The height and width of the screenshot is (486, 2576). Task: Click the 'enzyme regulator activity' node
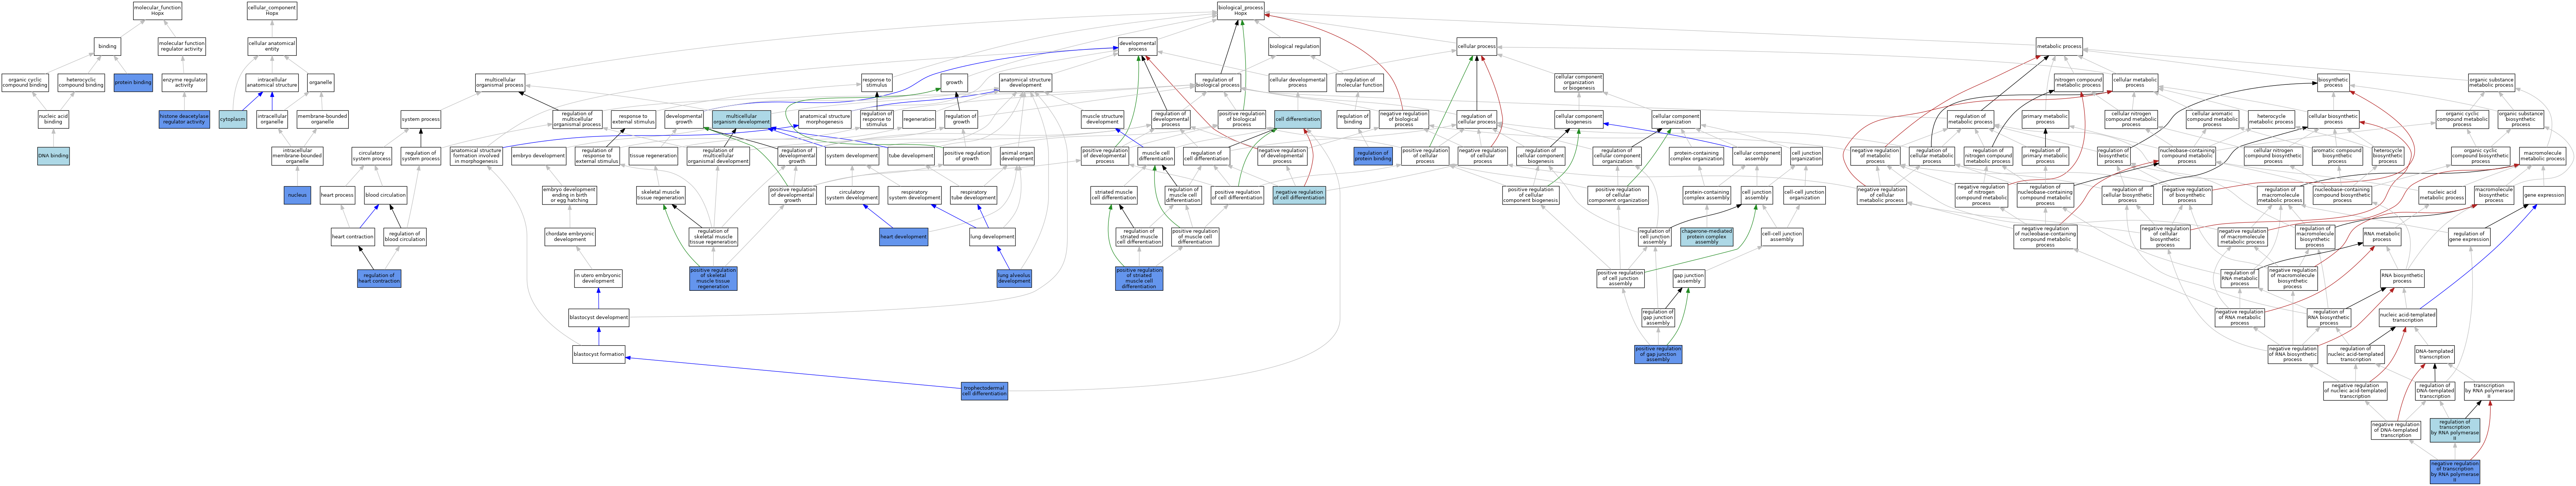pyautogui.click(x=184, y=82)
